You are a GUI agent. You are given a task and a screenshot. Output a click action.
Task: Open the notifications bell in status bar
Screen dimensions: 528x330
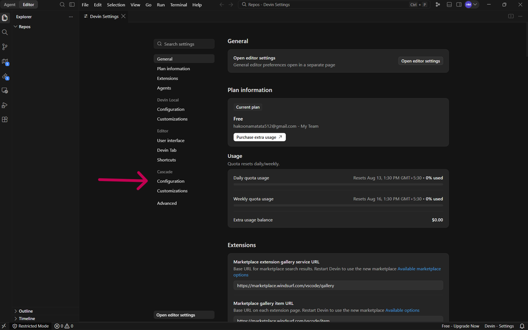point(522,326)
